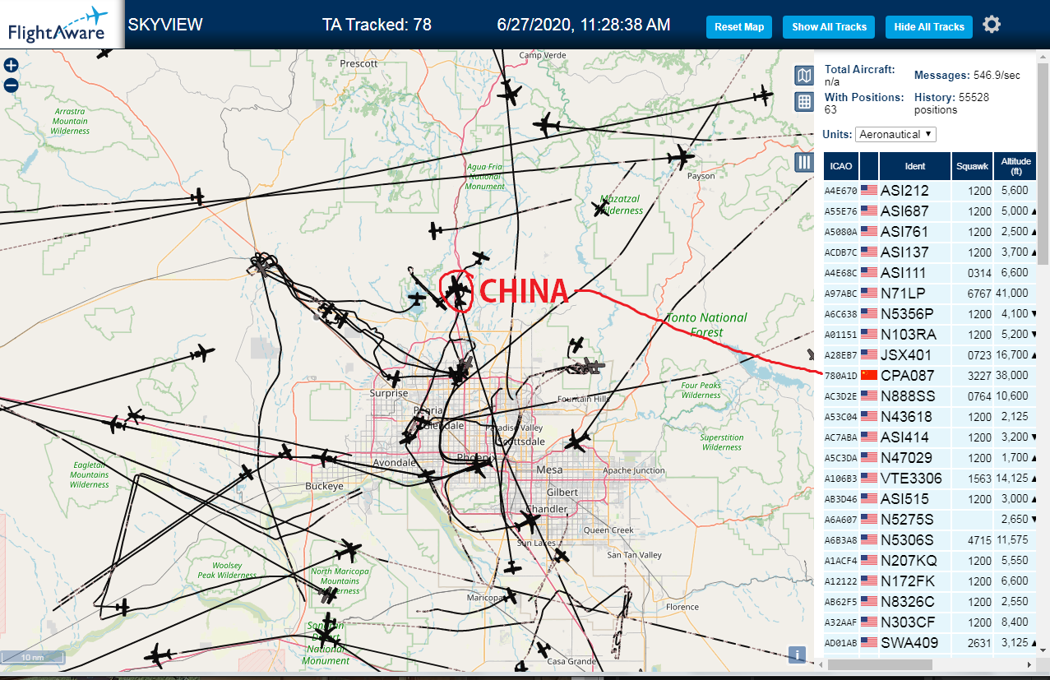Open the map attribution info icon
This screenshot has height=680, width=1050.
[796, 655]
